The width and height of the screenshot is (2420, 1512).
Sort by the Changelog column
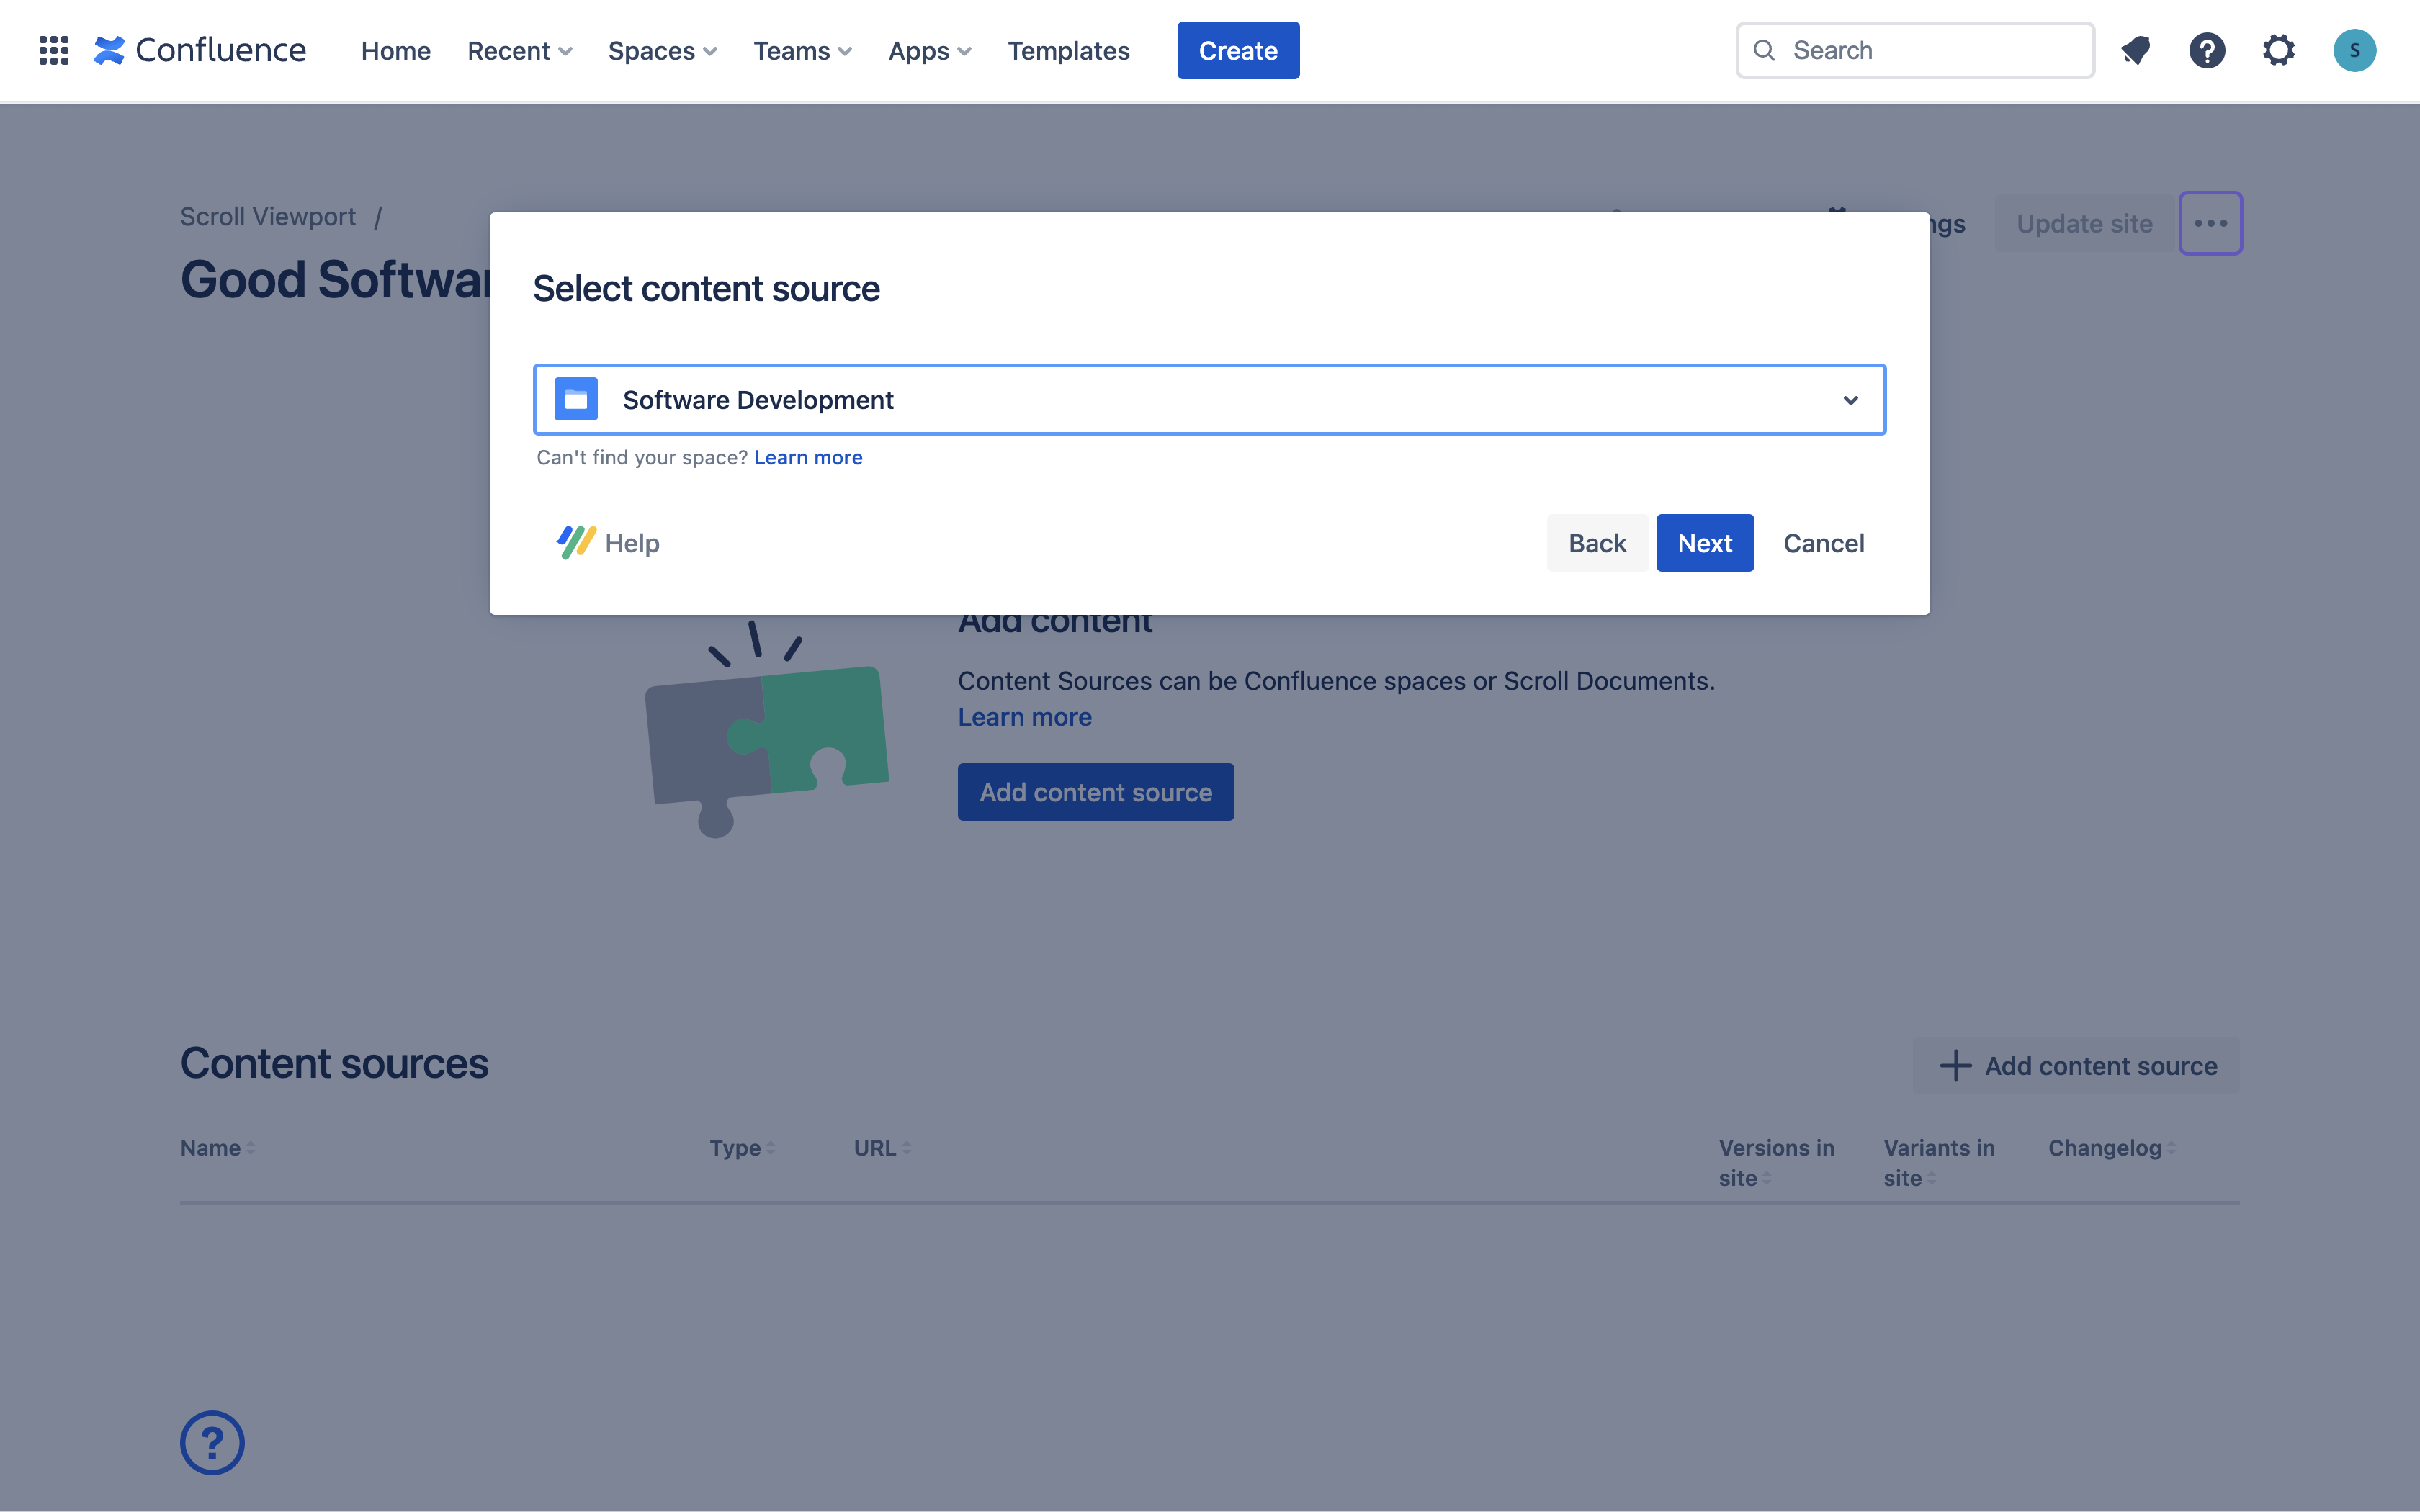tap(2111, 1148)
